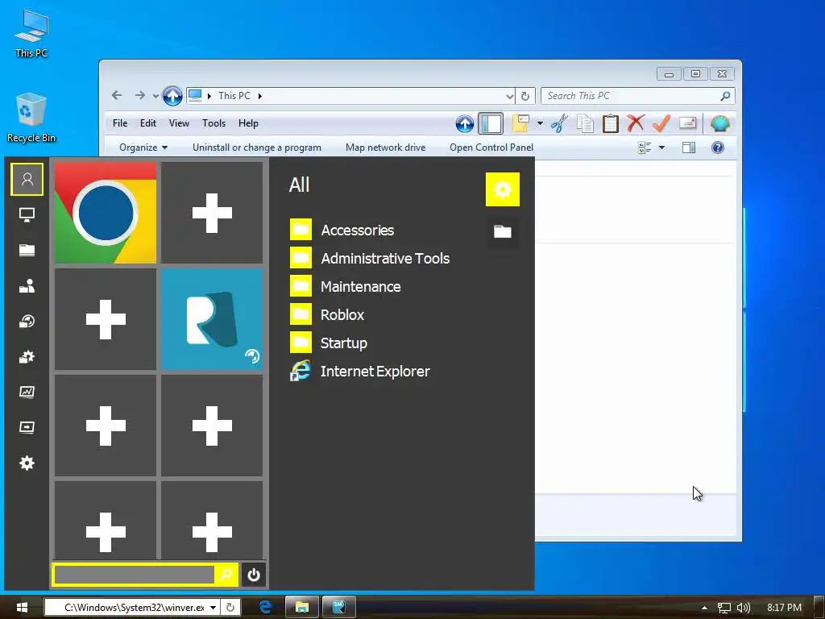Click the Paste clipboard icon
The height and width of the screenshot is (619, 825).
(x=611, y=123)
